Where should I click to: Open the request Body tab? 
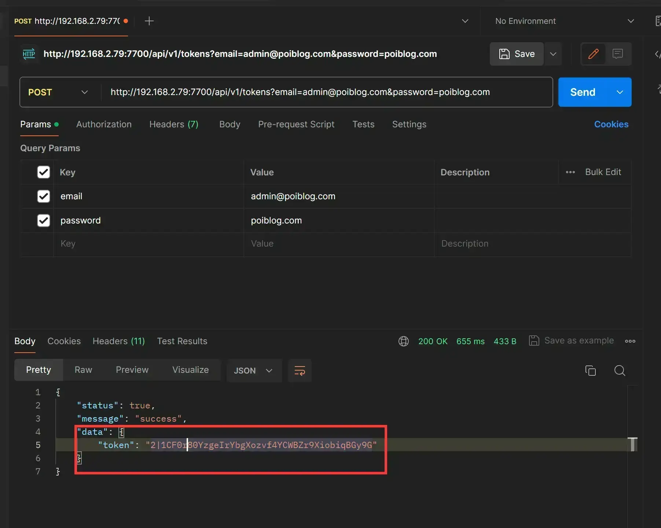[x=229, y=124]
